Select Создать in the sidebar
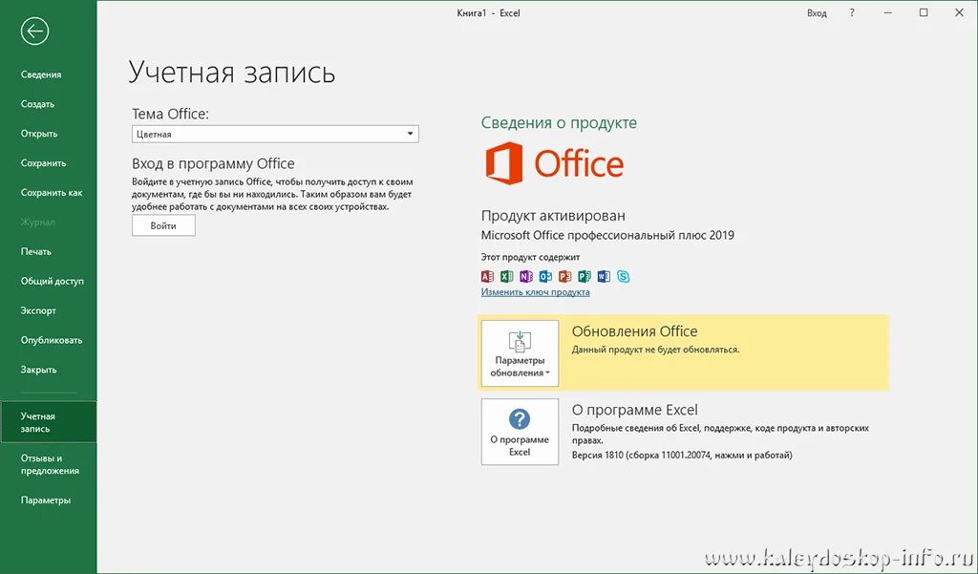978x574 pixels. 37,104
